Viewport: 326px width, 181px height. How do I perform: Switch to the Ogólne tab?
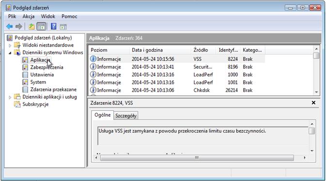103,115
